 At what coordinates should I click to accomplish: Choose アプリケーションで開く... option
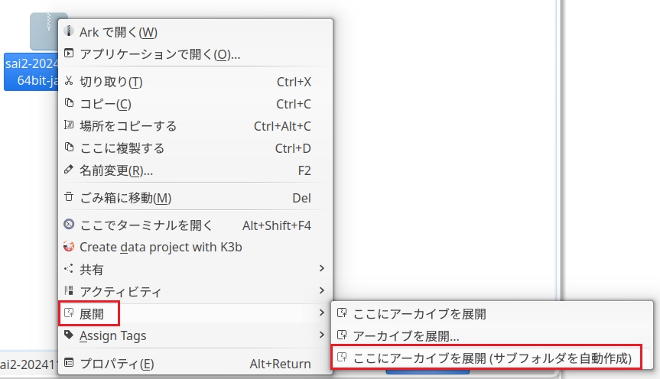coord(159,54)
